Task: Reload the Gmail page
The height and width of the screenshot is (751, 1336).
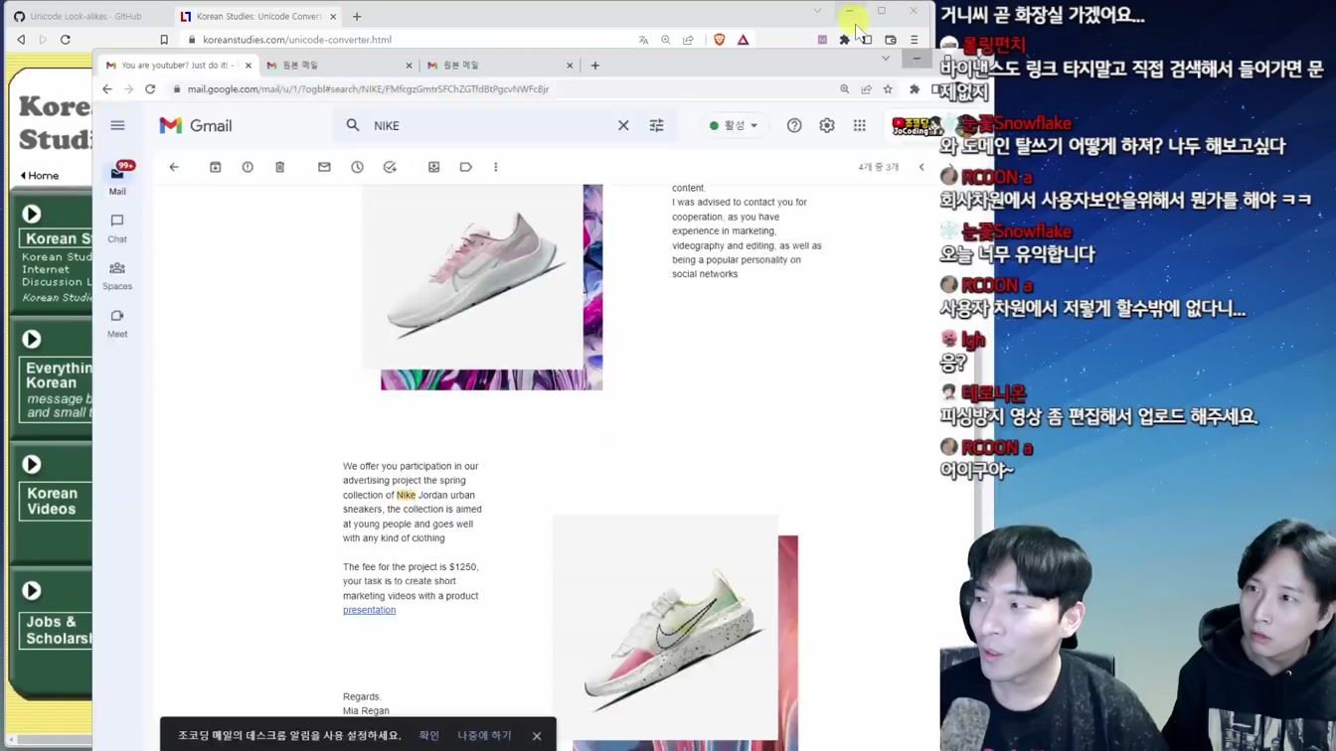Action: click(x=150, y=88)
